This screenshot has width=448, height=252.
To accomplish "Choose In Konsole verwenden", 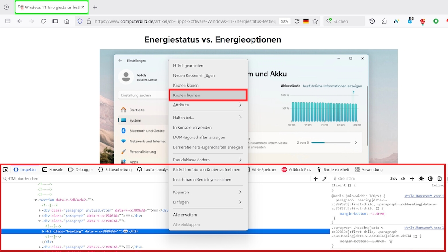I will pos(208,127).
